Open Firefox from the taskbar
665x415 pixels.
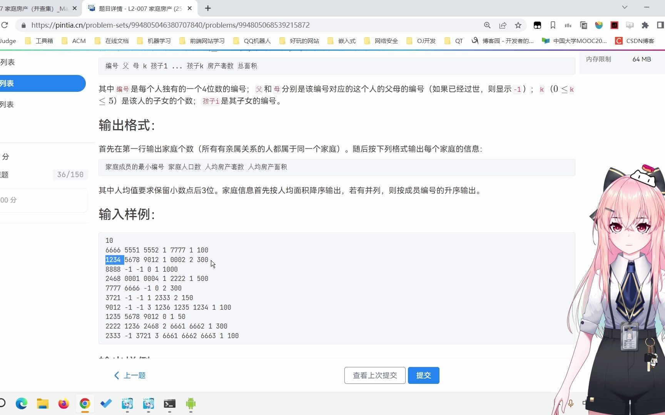tap(64, 403)
